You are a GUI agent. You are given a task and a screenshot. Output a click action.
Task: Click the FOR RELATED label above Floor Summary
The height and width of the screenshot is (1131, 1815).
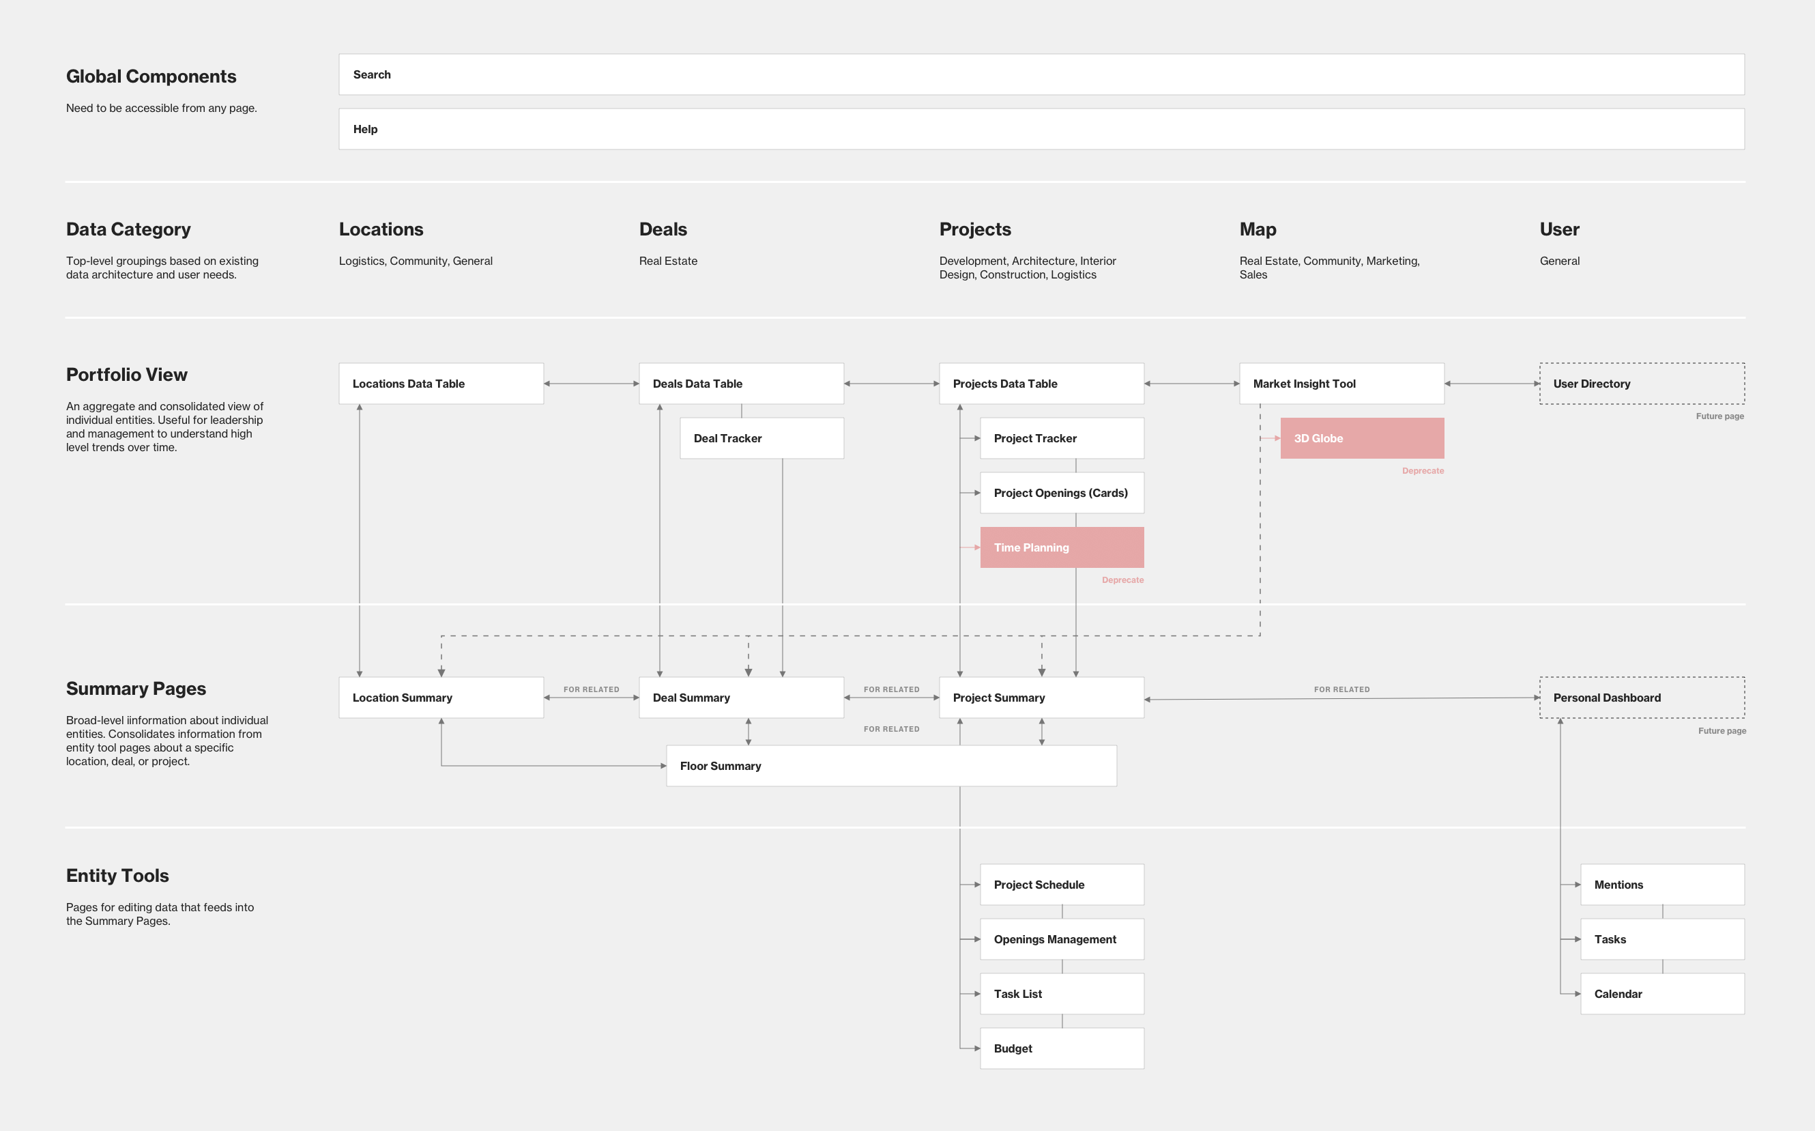(891, 730)
